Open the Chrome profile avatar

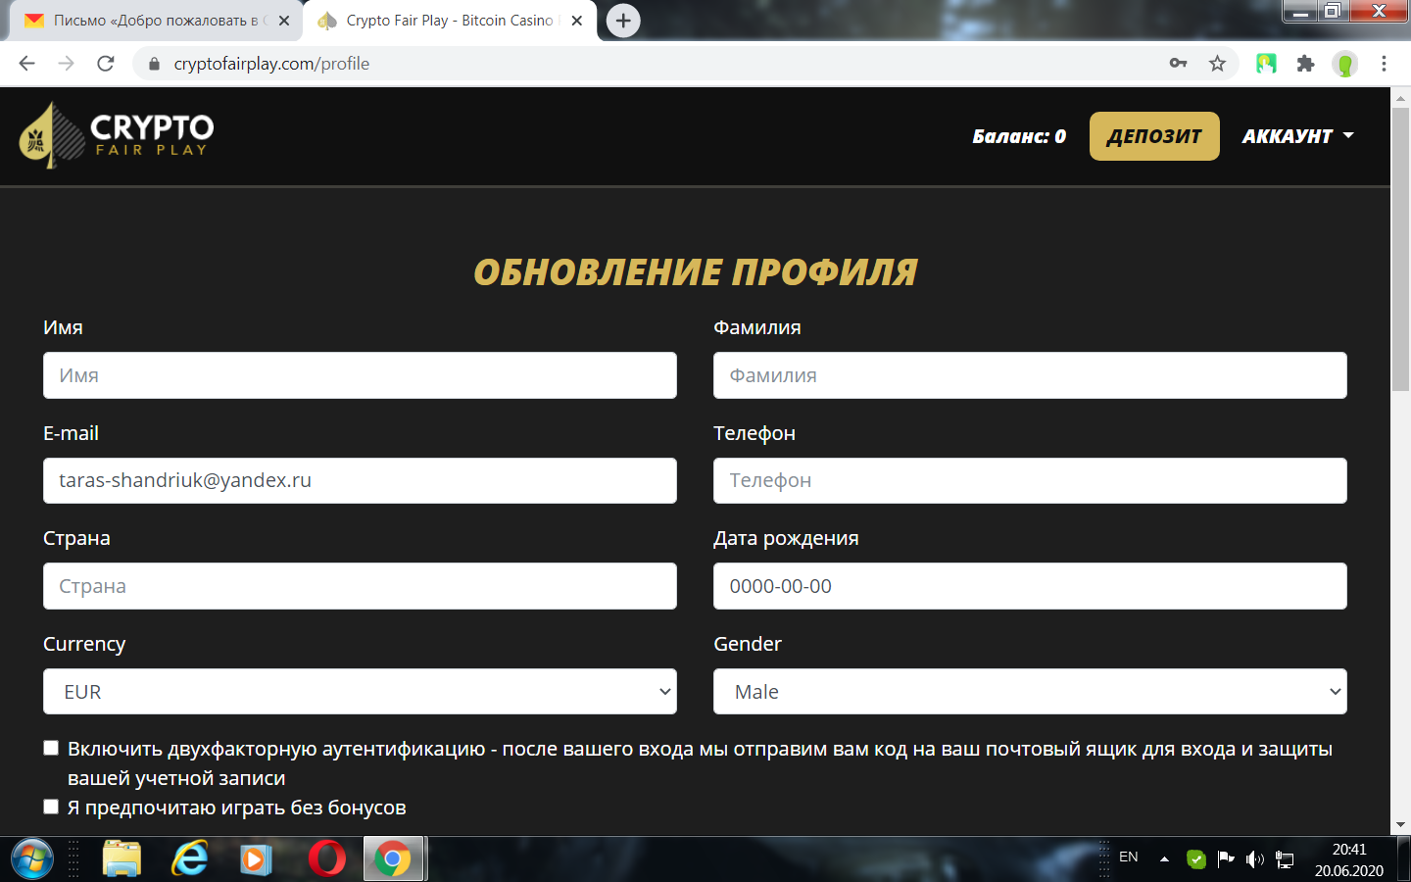(x=1345, y=65)
